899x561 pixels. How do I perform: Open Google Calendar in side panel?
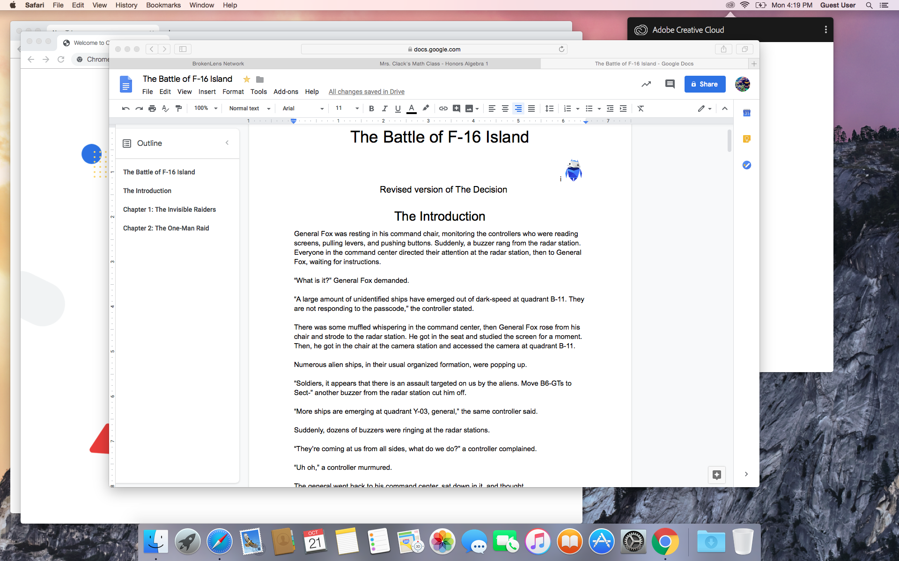pos(747,113)
